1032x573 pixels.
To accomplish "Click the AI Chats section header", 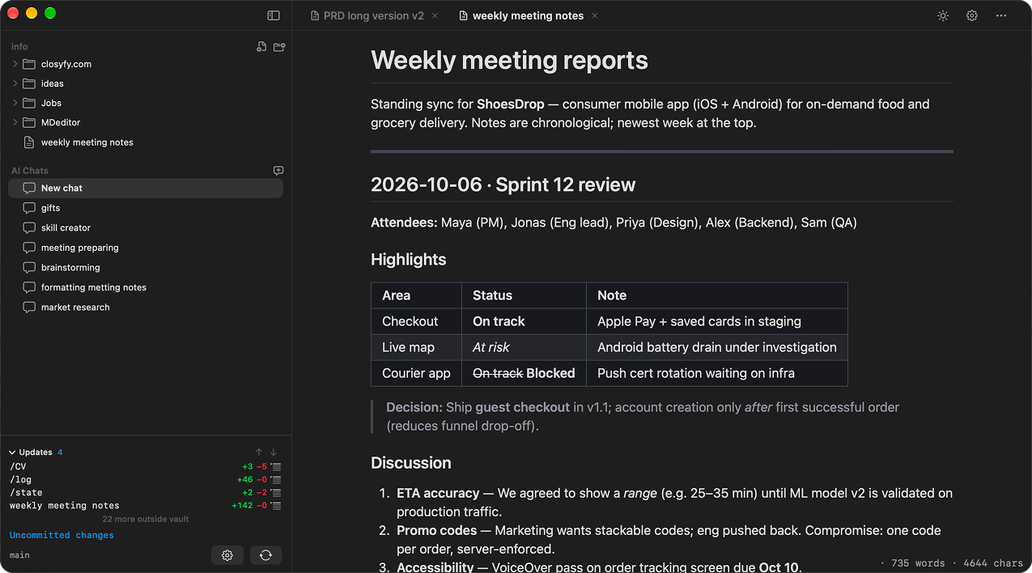I will [30, 171].
